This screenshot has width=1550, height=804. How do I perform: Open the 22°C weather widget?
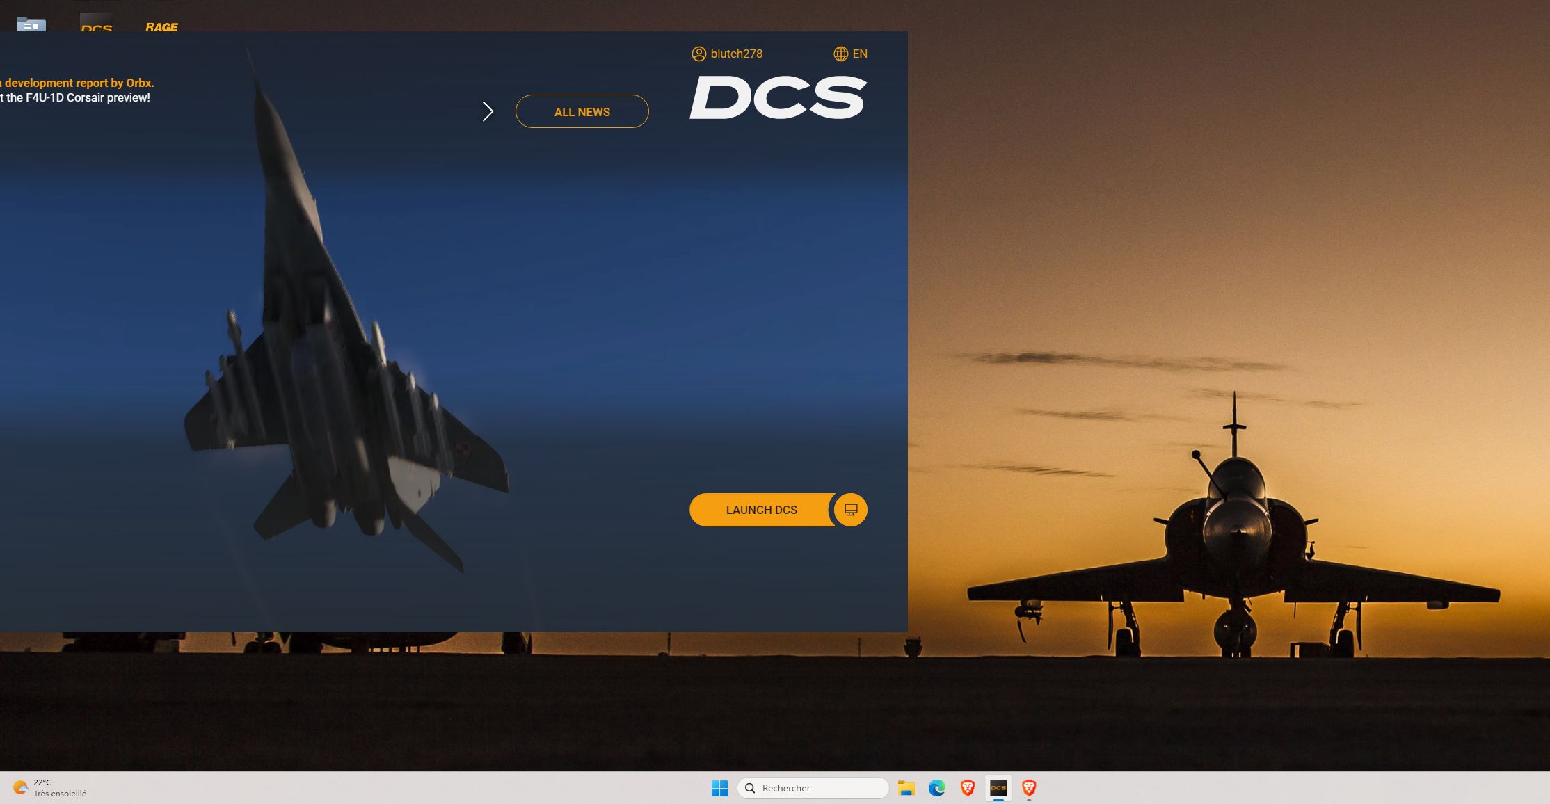50,788
